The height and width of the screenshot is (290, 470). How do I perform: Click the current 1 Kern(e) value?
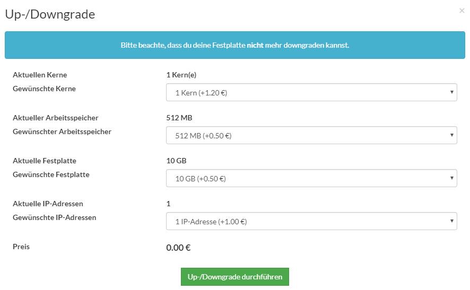pos(181,75)
